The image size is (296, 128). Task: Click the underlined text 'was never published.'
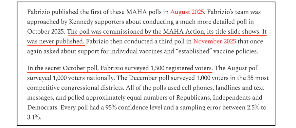tap(56, 41)
